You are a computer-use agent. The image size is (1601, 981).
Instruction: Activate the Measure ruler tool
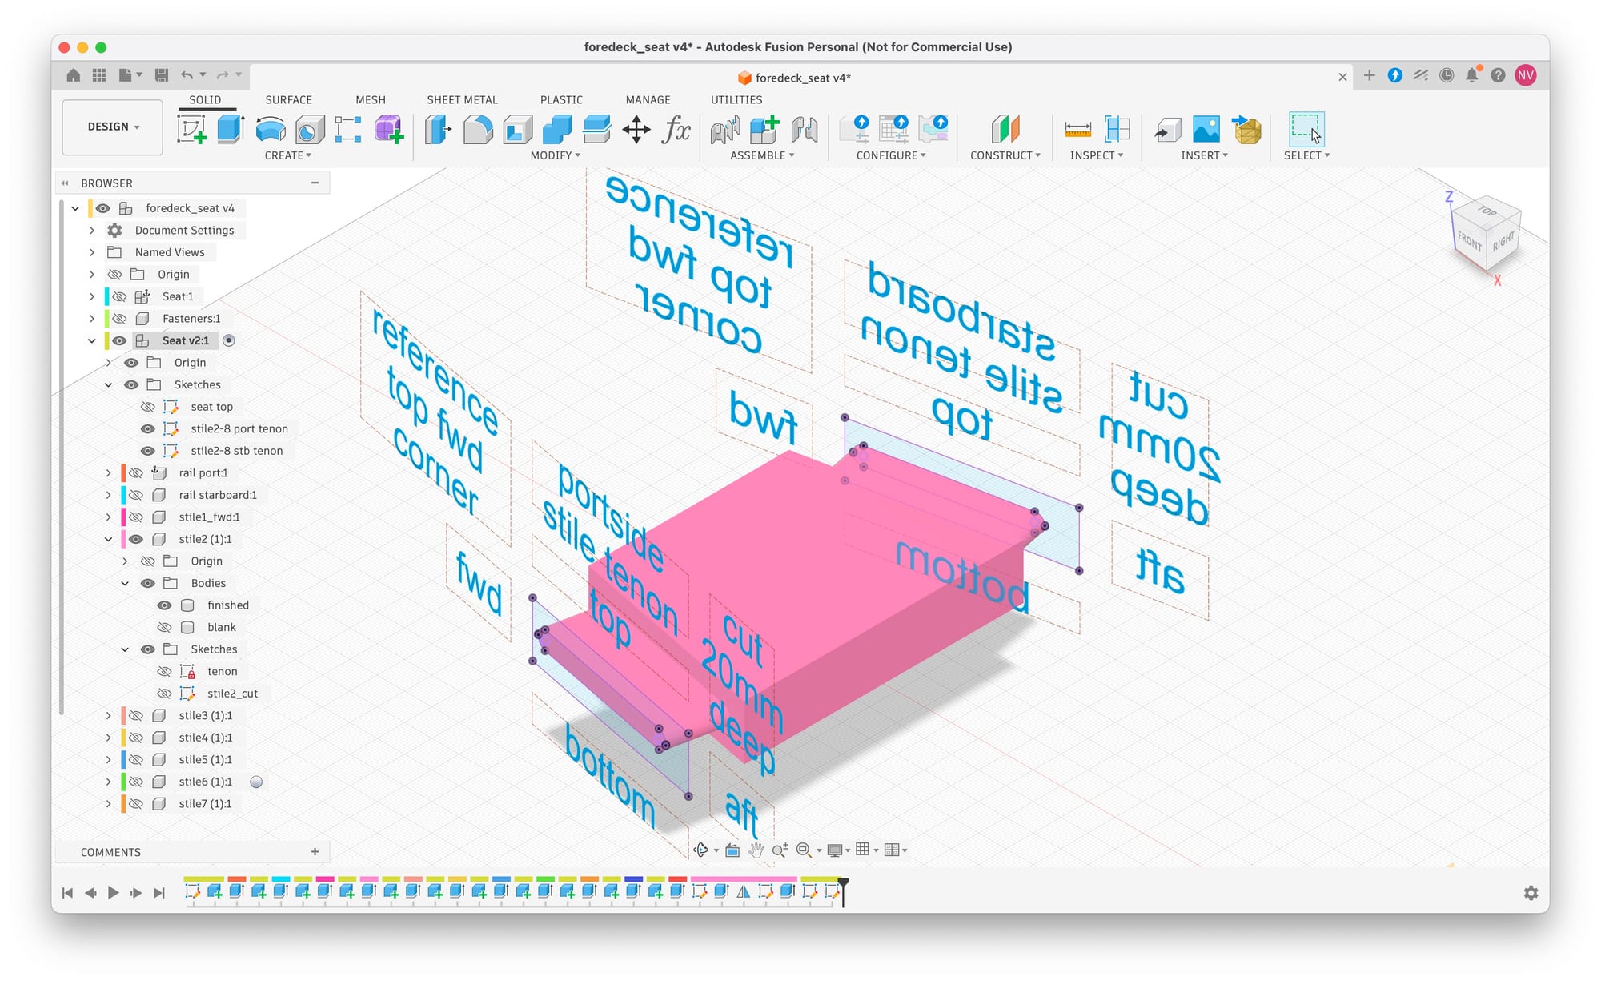(1077, 129)
